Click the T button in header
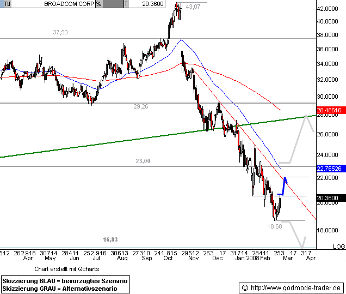The height and width of the screenshot is (294, 346). point(126,4)
